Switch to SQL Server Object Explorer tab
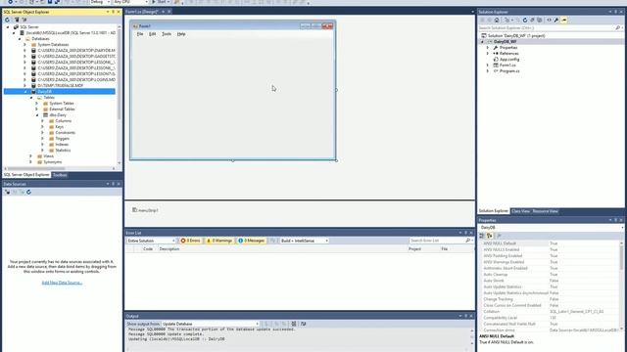 26,175
